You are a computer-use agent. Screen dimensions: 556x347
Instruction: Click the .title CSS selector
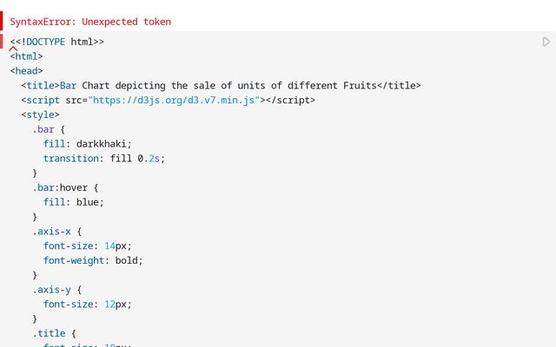pos(51,333)
